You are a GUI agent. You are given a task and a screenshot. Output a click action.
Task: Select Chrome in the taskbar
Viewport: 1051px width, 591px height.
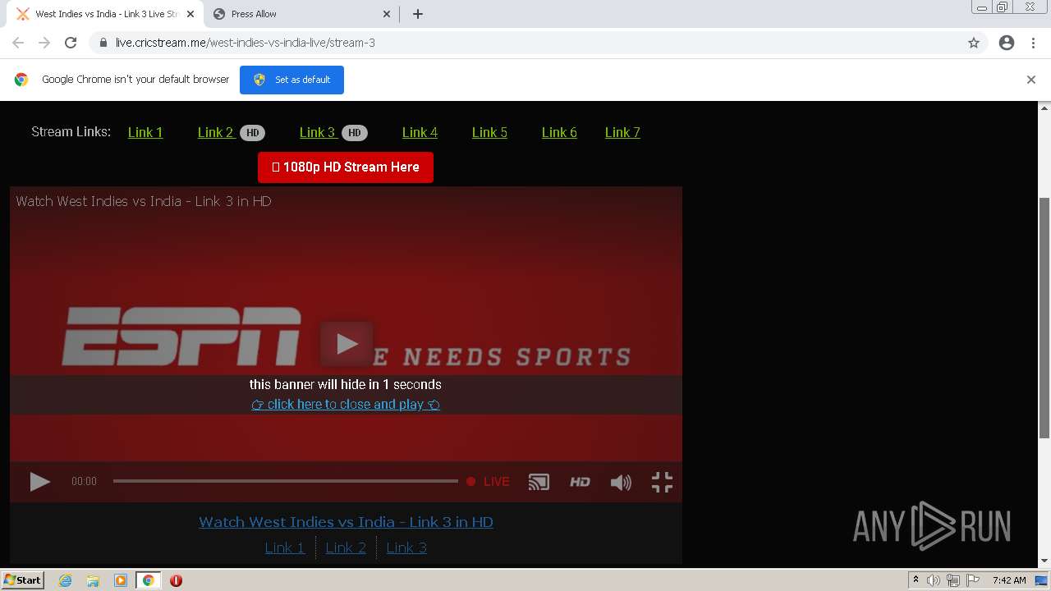(149, 580)
